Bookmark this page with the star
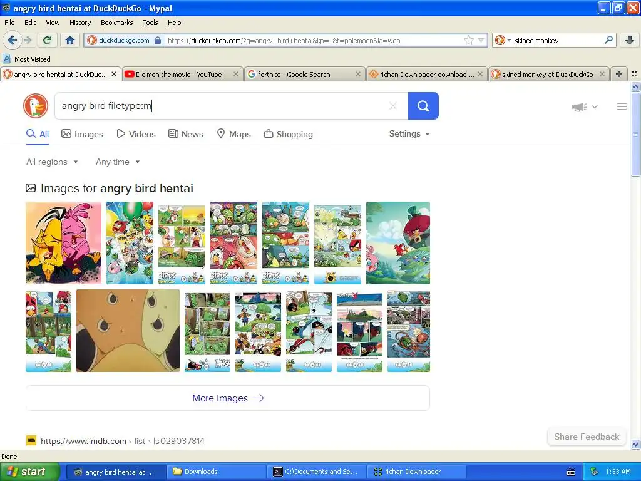Screen dimensions: 641x481 pyautogui.click(x=468, y=40)
